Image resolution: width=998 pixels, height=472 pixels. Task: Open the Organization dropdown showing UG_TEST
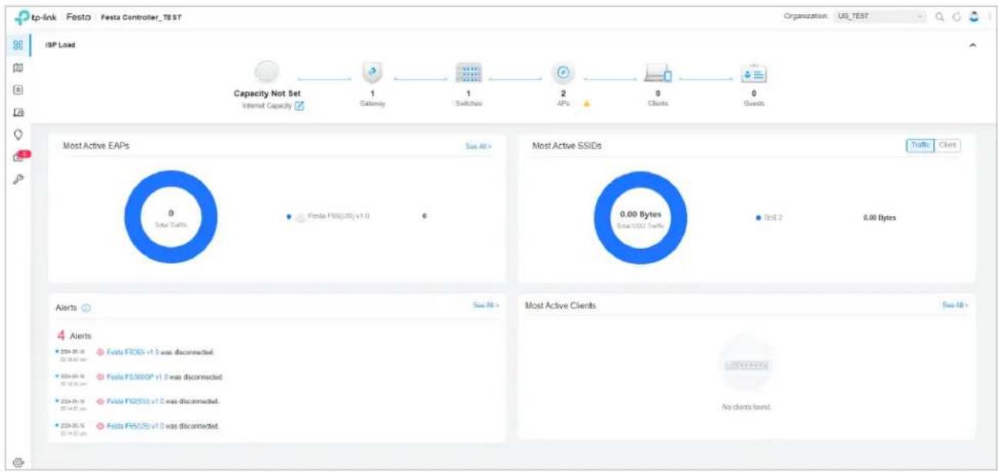[x=879, y=16]
